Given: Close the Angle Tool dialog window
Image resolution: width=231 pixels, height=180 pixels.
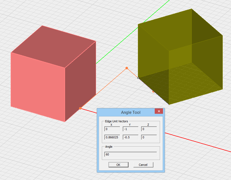Looking at the screenshot, I should (159, 111).
